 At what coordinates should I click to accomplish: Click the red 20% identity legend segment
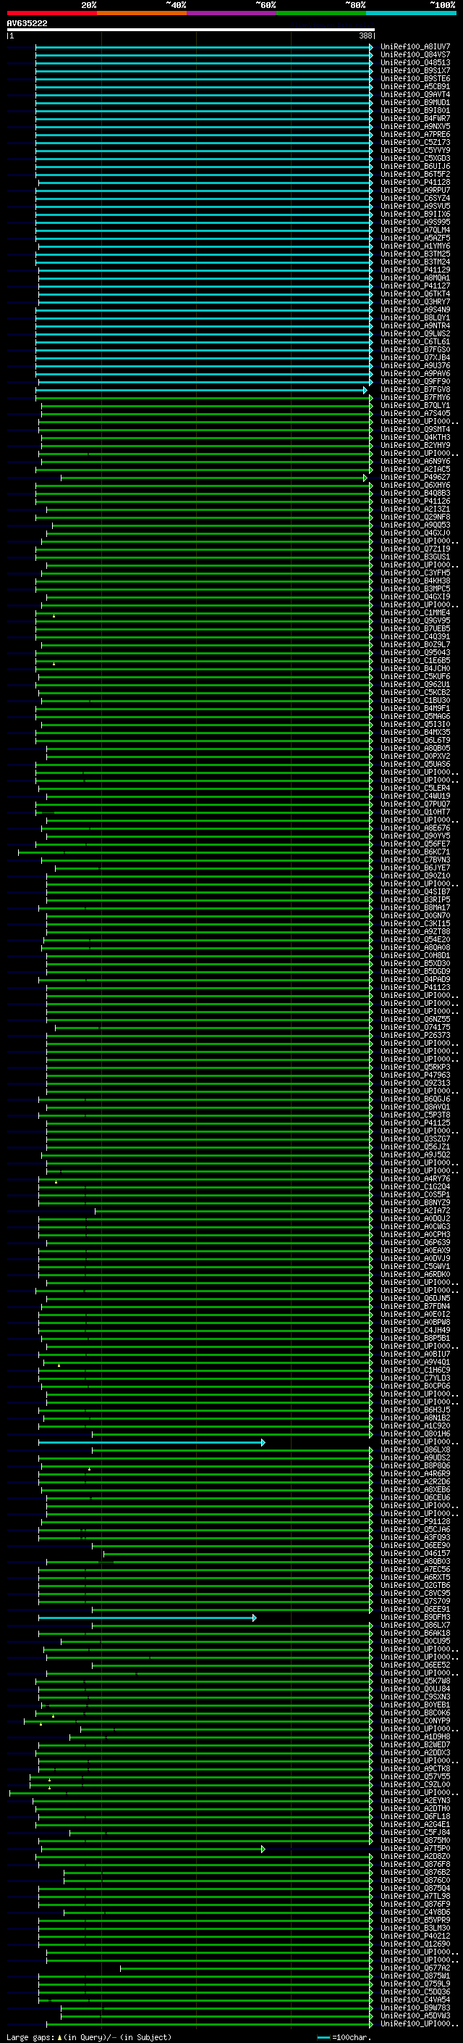point(51,13)
